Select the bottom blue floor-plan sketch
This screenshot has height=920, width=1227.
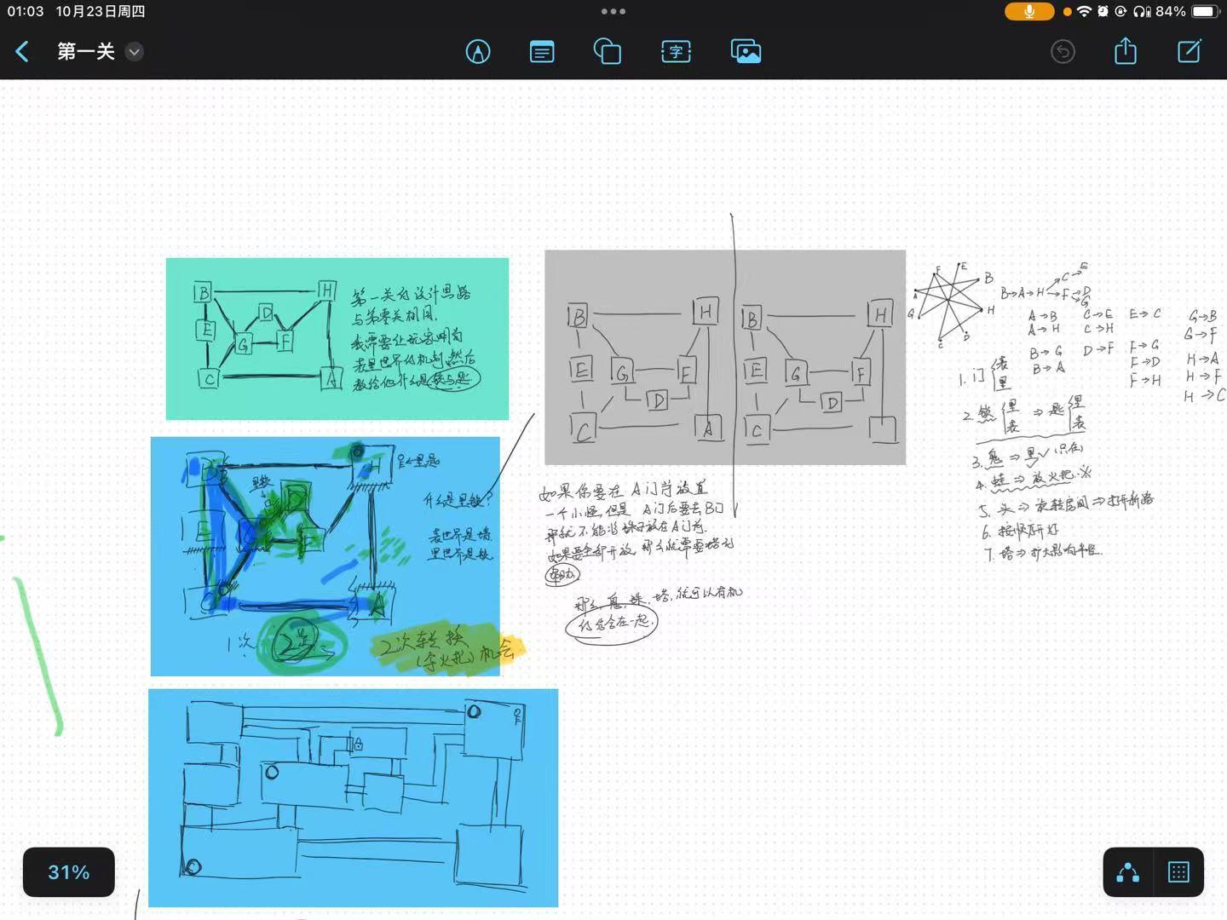(353, 797)
